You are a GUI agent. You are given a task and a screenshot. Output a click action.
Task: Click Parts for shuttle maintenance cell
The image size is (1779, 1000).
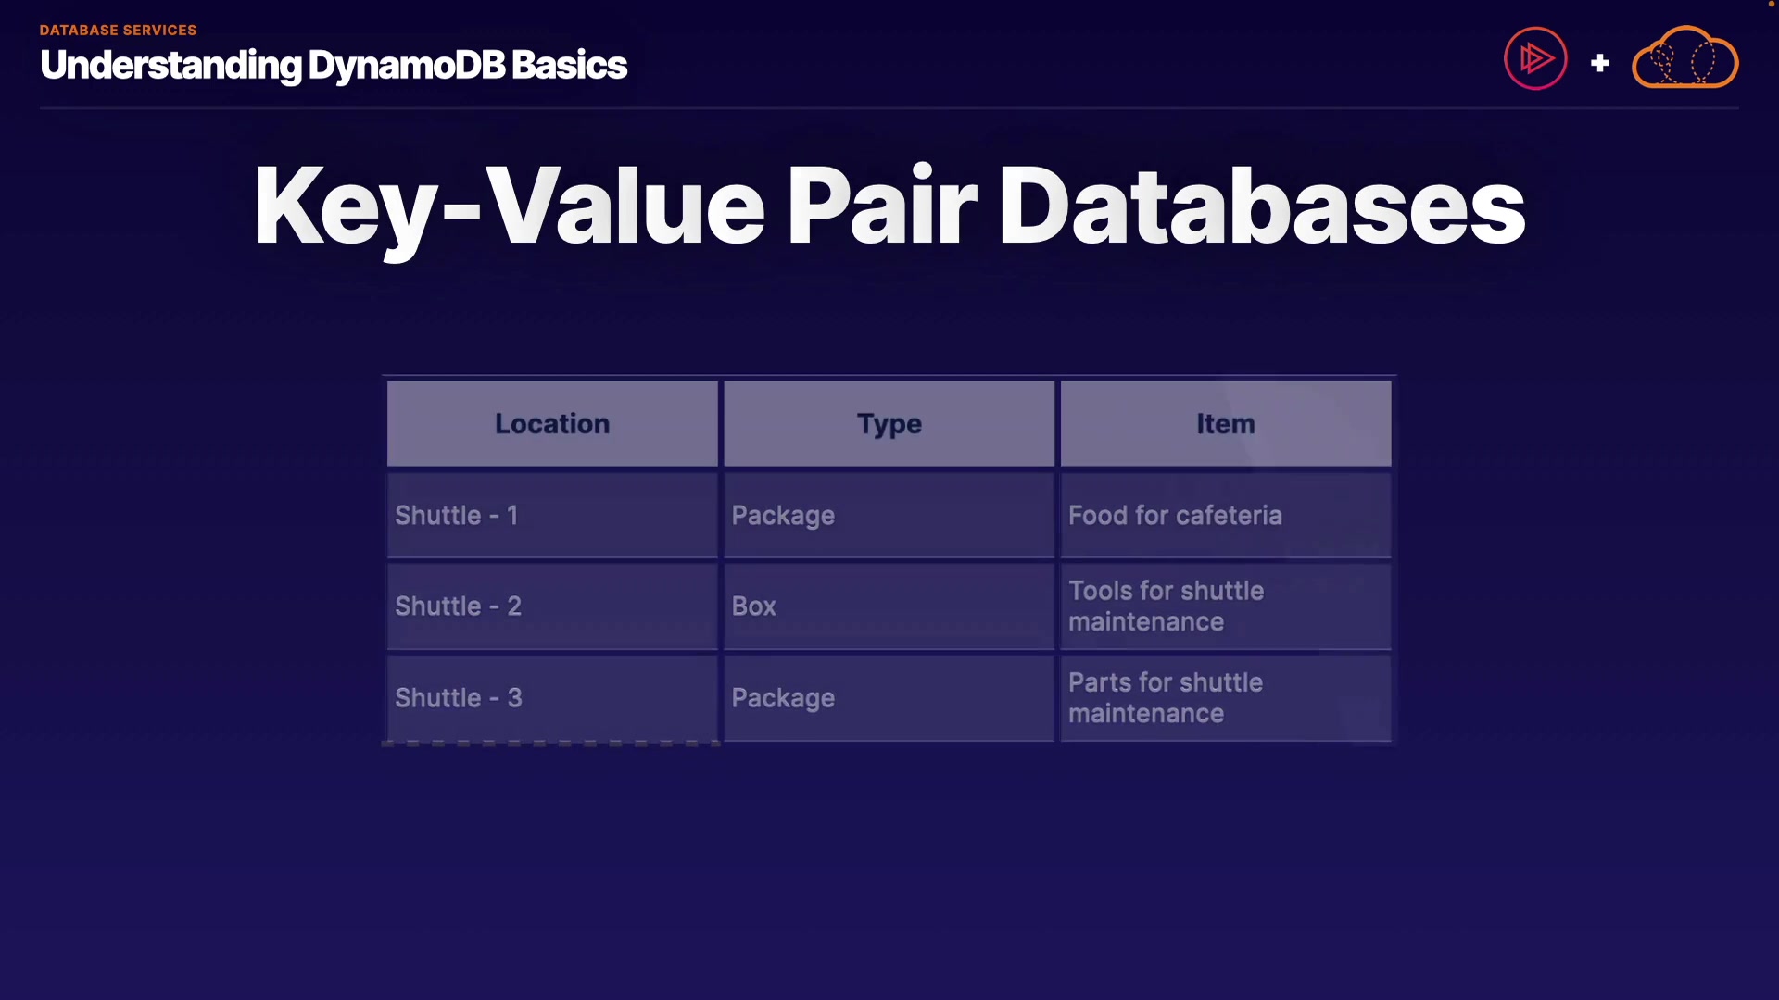[x=1225, y=697]
